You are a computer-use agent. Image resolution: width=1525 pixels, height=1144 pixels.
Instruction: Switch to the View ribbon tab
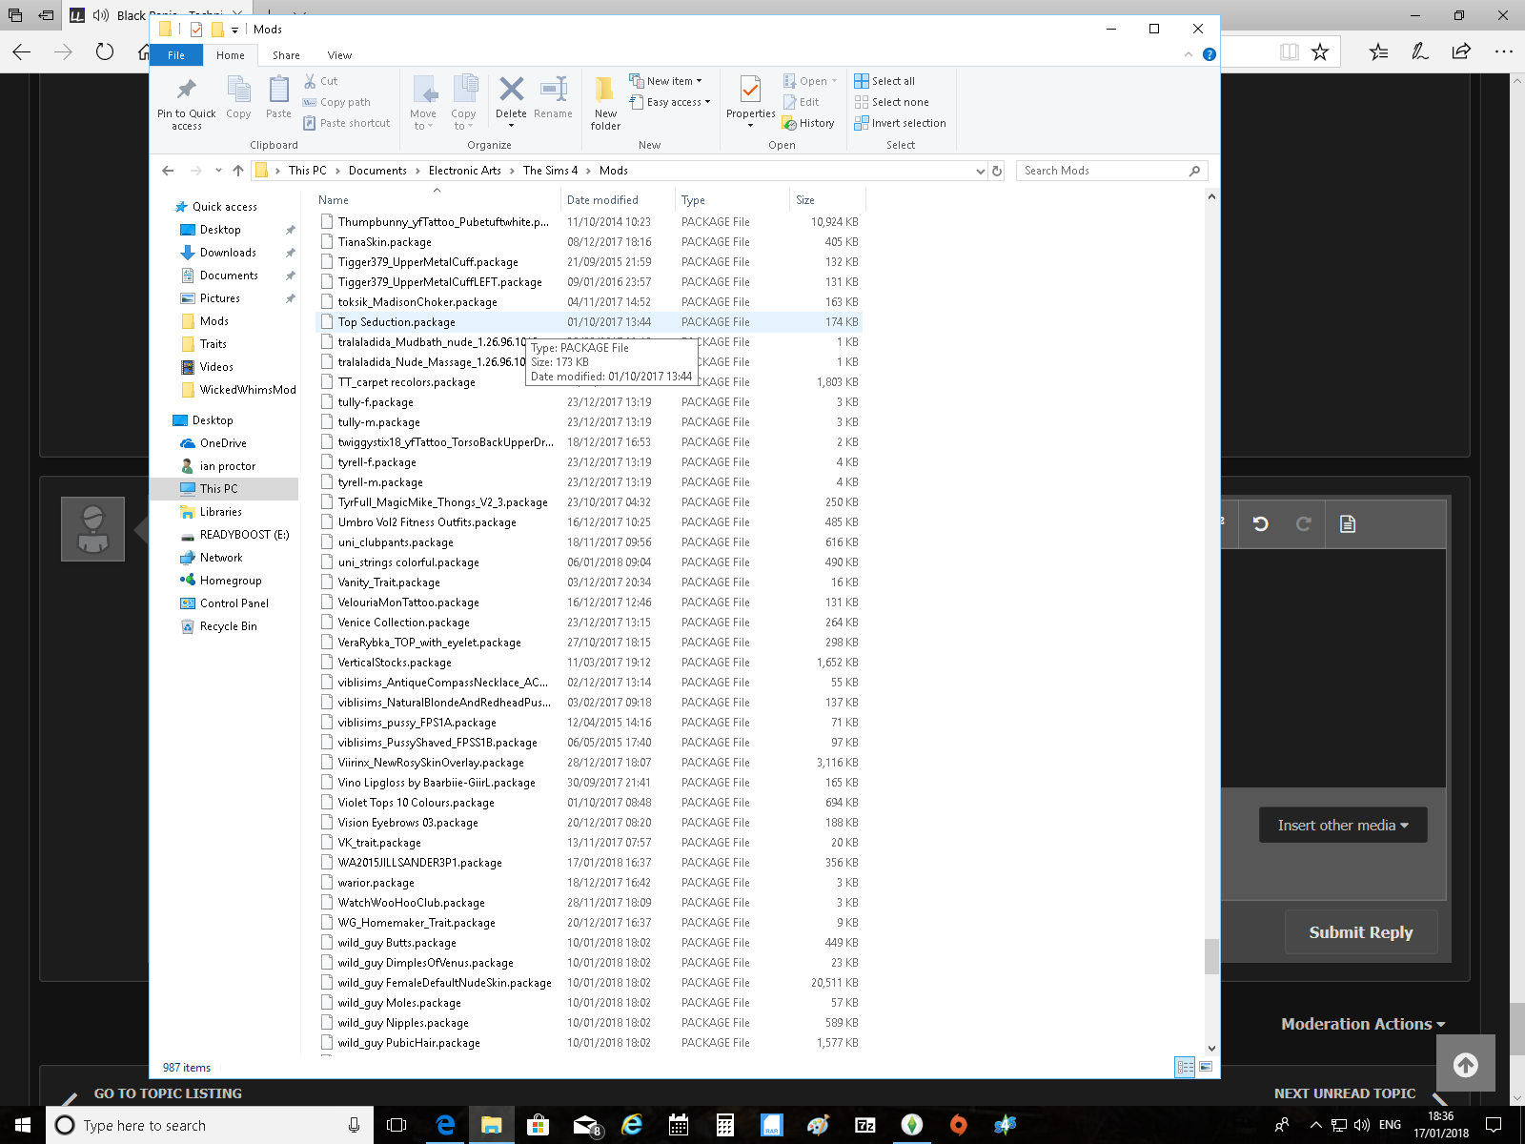click(339, 55)
